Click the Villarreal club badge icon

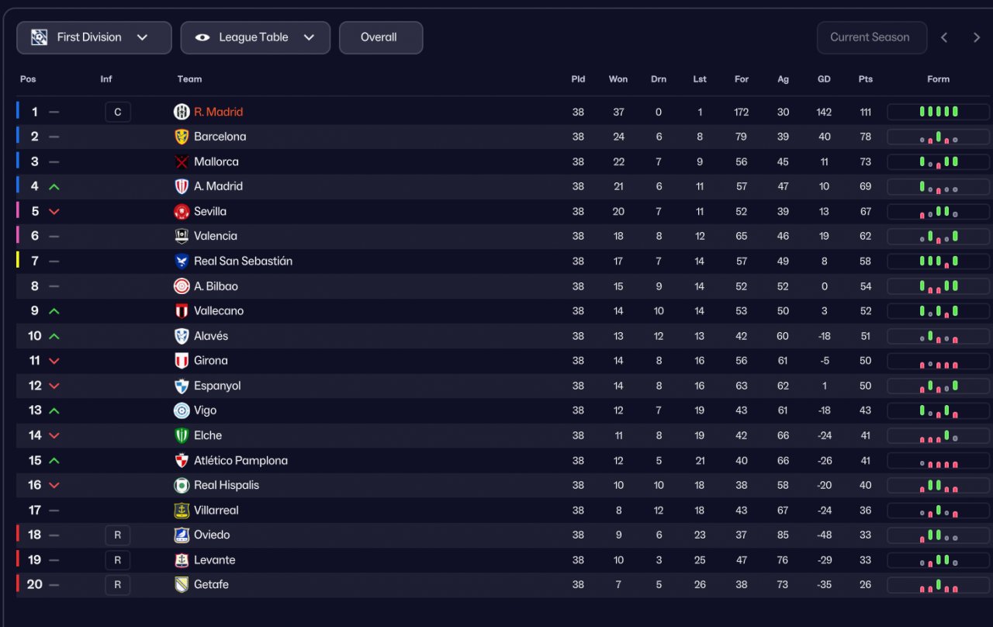(182, 511)
